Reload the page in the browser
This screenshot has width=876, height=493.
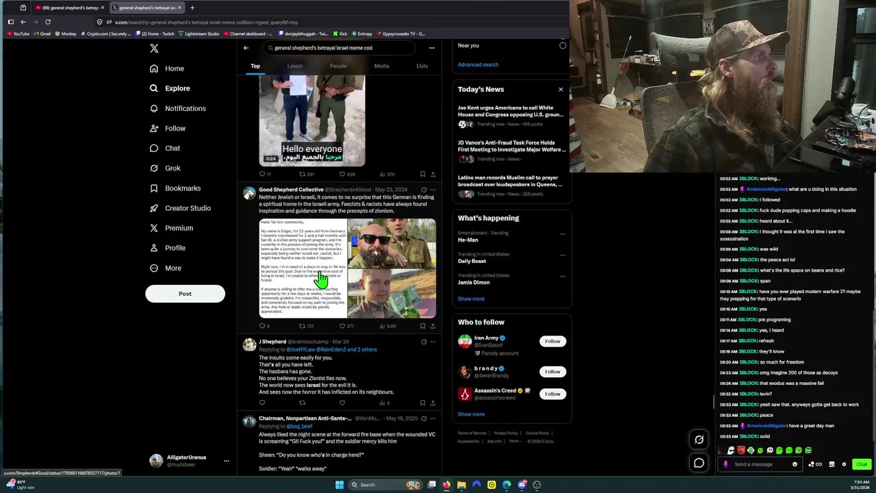(48, 22)
